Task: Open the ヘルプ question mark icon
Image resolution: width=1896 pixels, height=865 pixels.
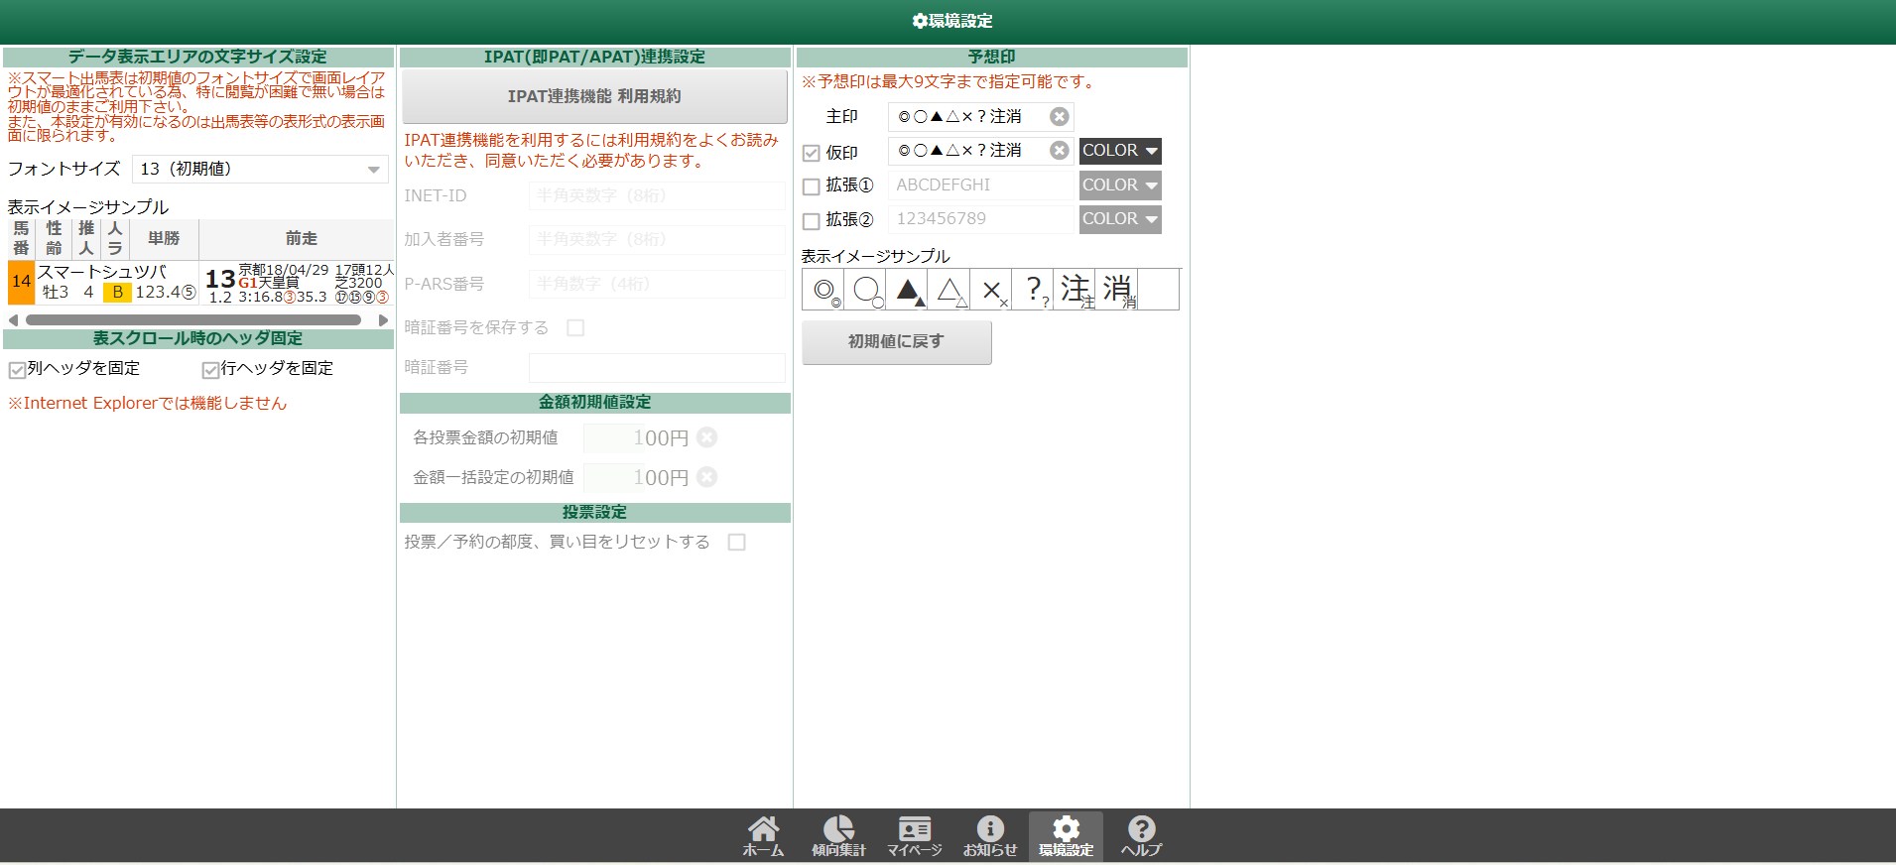Action: point(1141,835)
